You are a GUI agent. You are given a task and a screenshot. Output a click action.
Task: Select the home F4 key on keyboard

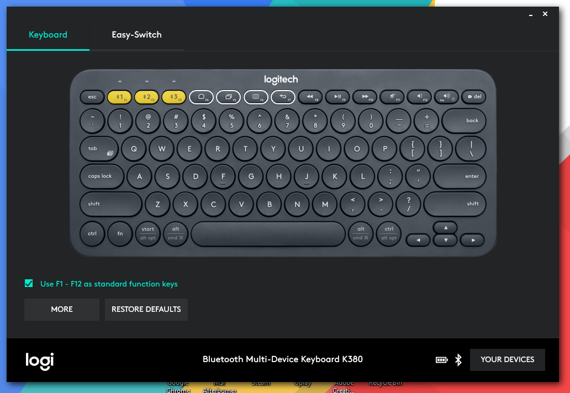tap(201, 97)
